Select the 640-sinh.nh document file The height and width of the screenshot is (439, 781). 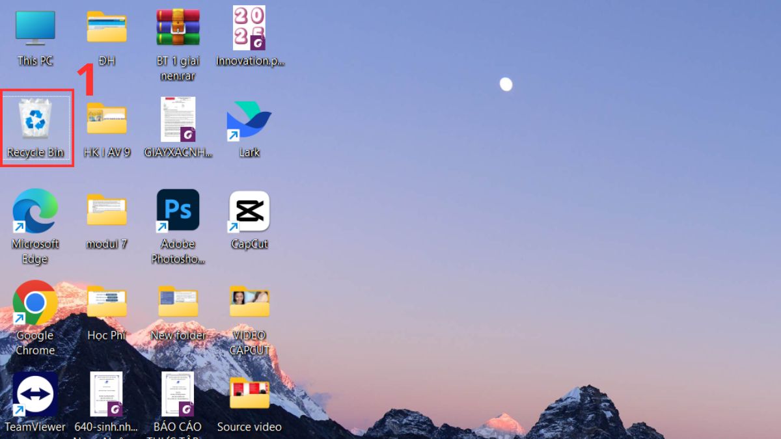click(107, 394)
